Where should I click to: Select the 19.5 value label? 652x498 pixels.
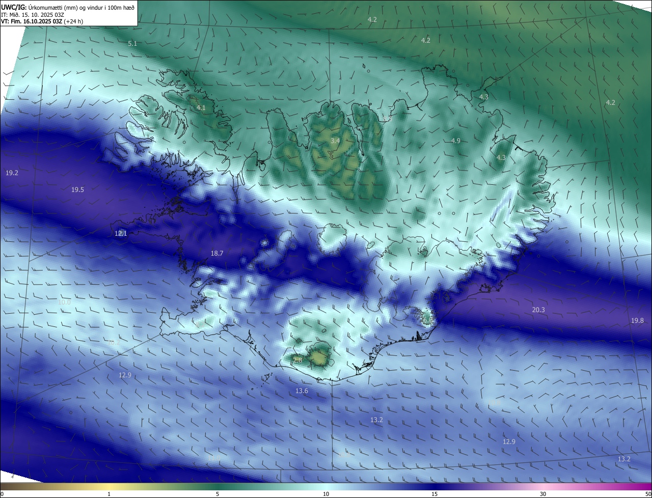pos(77,190)
